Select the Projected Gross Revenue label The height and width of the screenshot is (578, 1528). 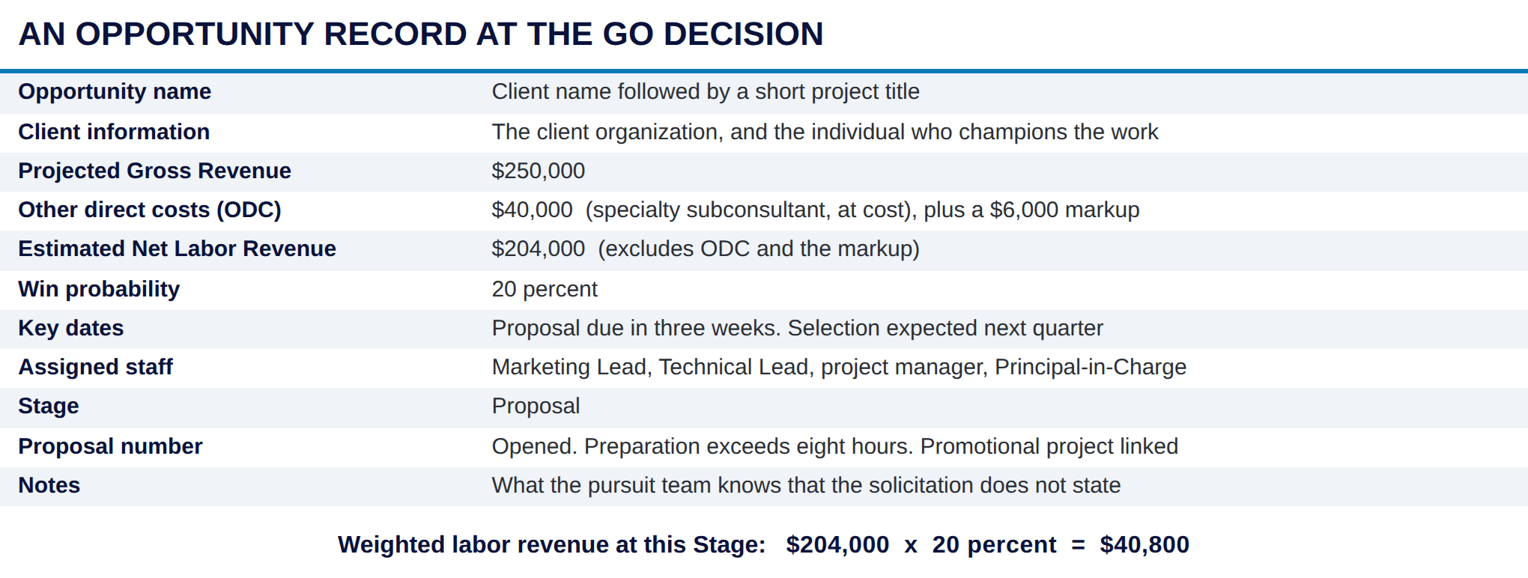tap(154, 171)
